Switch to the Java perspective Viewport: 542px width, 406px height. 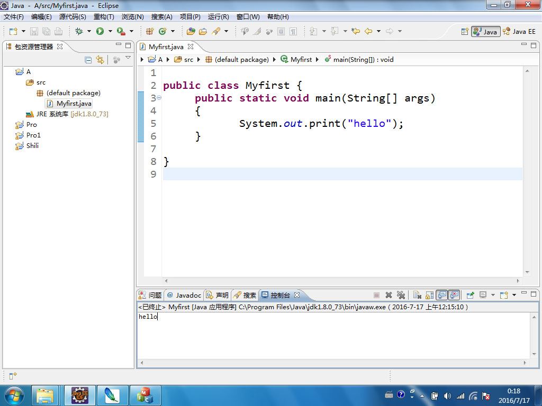click(486, 32)
